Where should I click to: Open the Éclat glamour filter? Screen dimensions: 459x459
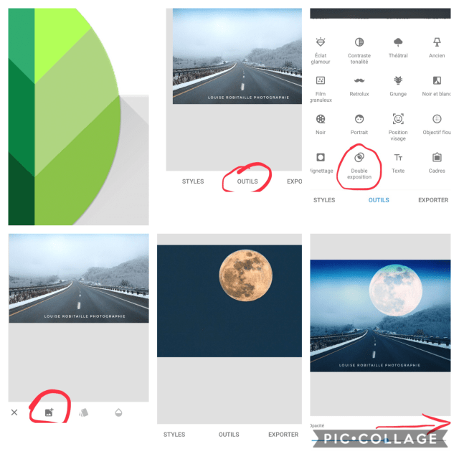(321, 51)
